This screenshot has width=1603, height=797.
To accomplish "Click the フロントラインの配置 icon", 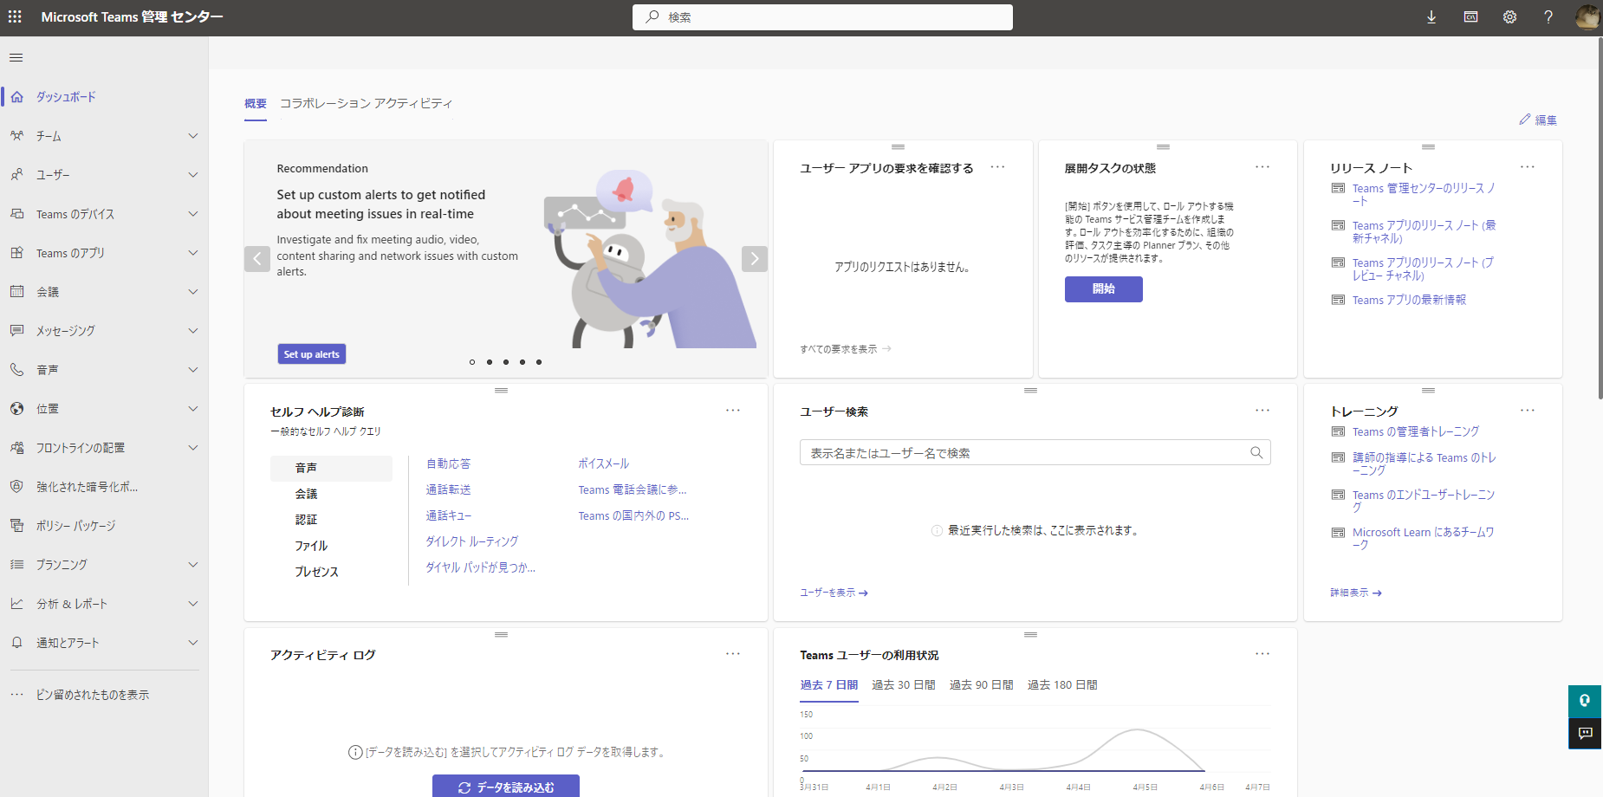I will click(17, 448).
